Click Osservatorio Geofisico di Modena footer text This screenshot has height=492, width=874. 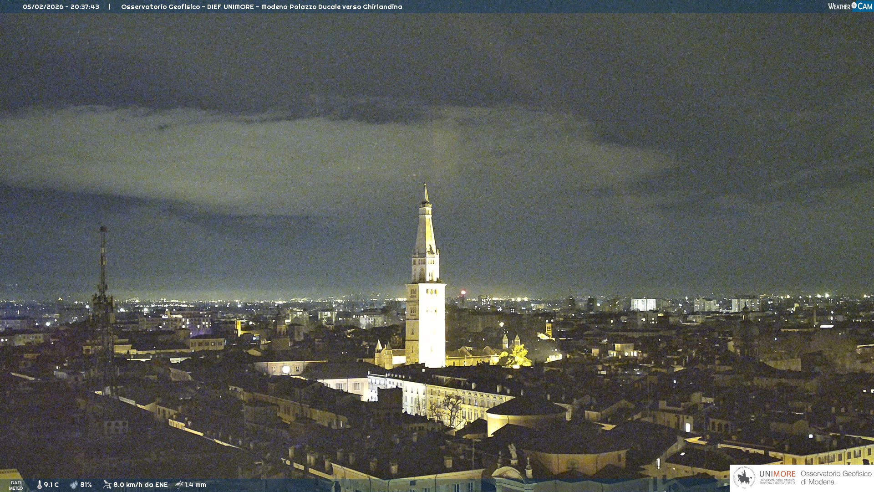point(836,478)
